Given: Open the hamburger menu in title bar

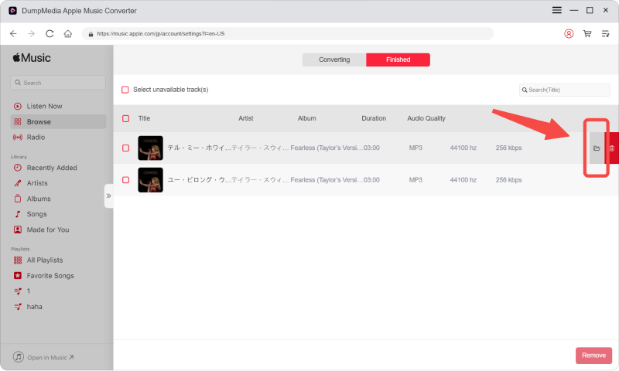Looking at the screenshot, I should coord(556,10).
